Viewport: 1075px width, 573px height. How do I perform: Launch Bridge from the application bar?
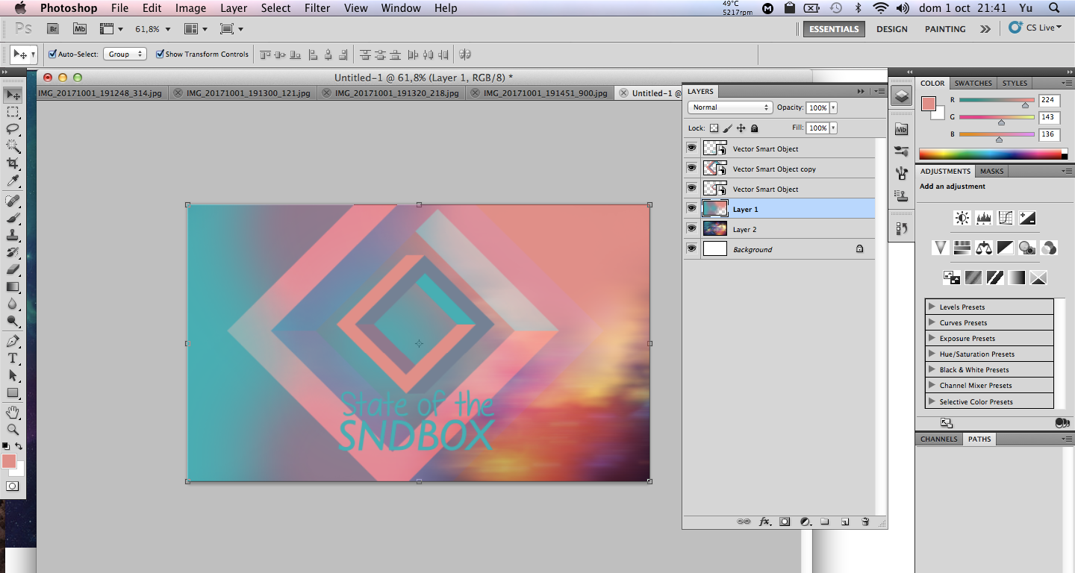point(53,29)
